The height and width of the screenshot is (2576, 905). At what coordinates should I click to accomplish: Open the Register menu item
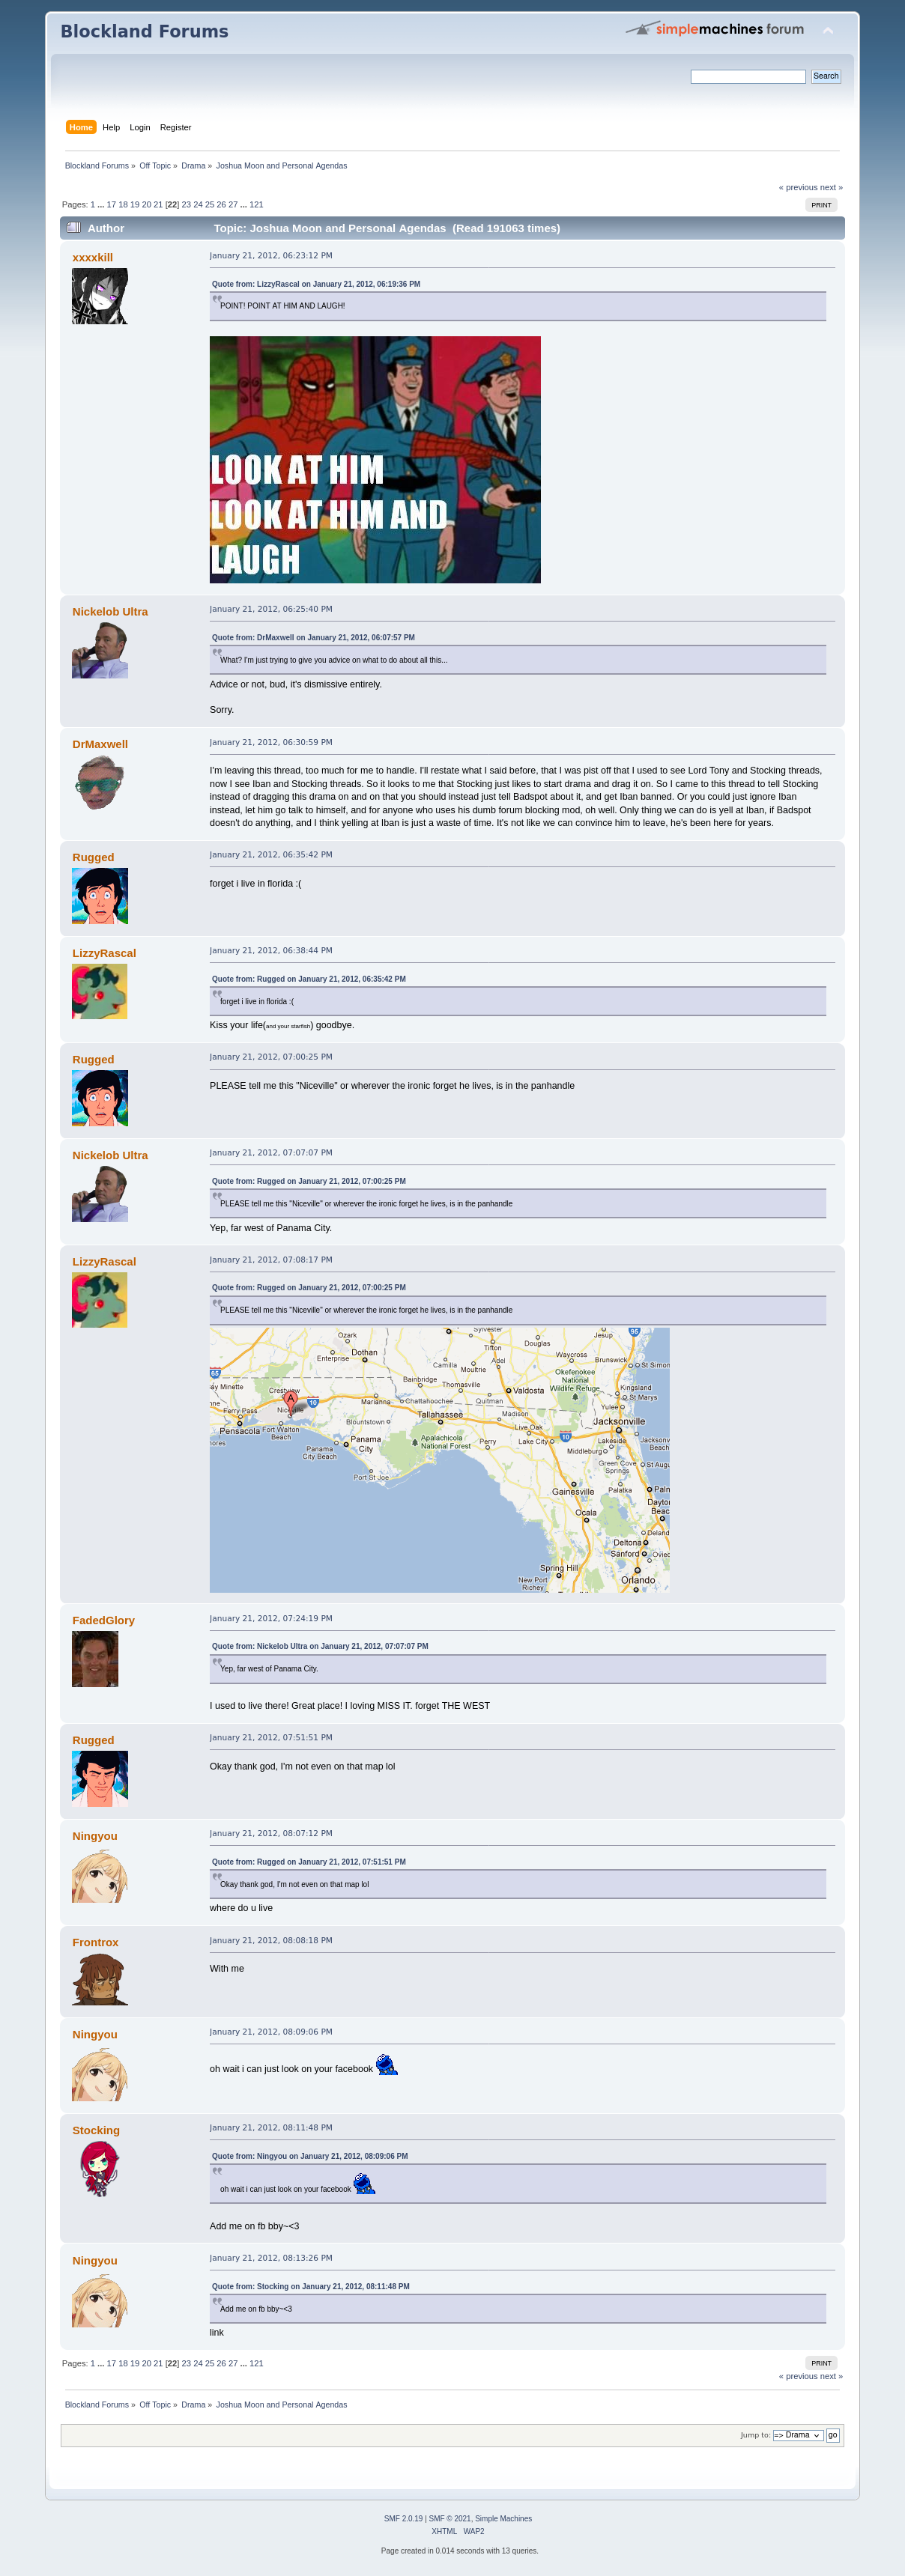pos(175,127)
